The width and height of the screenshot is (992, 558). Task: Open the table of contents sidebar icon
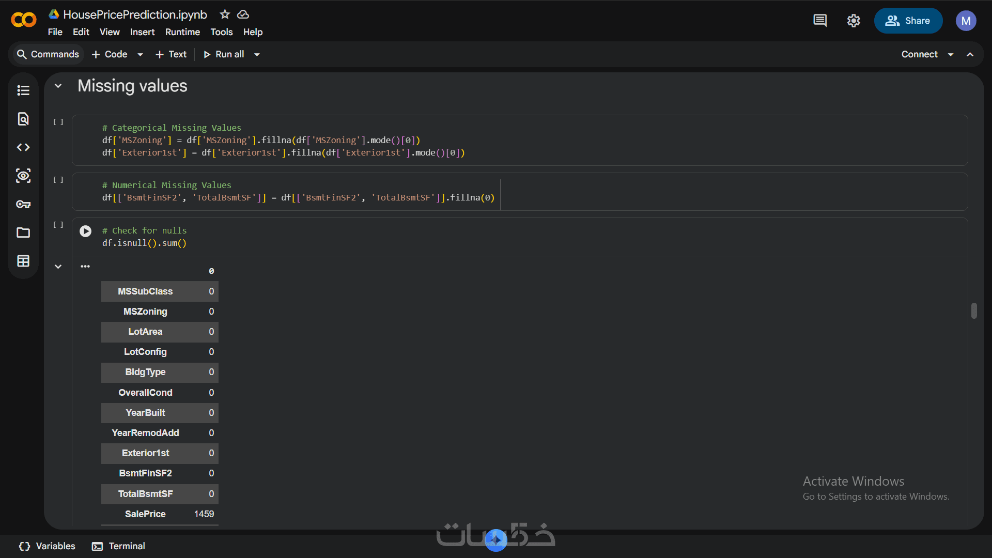(23, 90)
